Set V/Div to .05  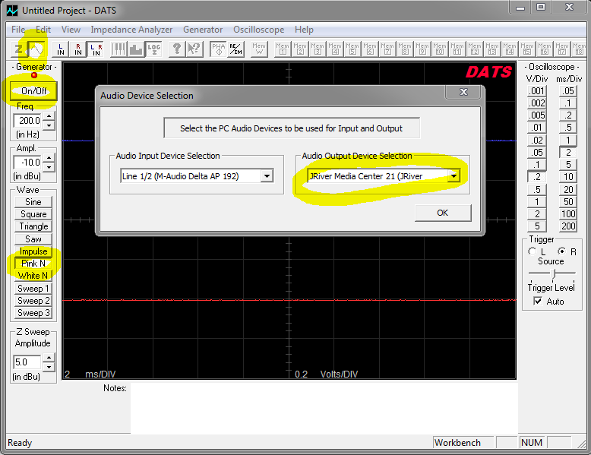pos(537,152)
